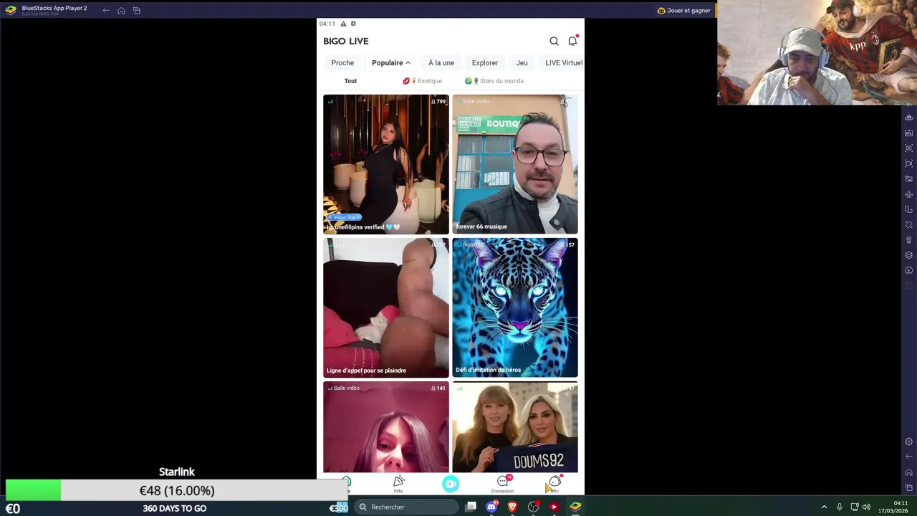Open the notifications bell in Bigo Live
This screenshot has height=516, width=917.
[x=572, y=41]
